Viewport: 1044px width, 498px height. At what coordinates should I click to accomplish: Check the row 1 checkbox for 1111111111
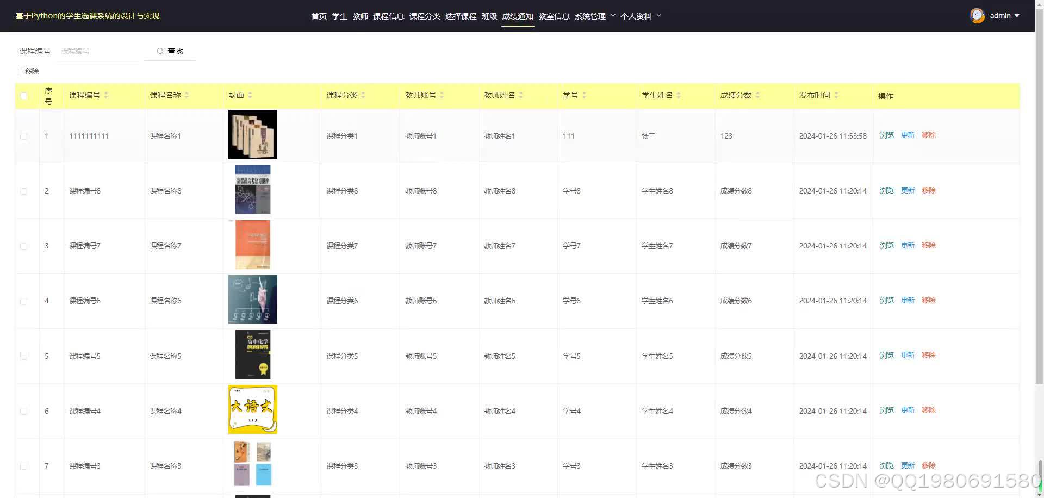(x=23, y=136)
